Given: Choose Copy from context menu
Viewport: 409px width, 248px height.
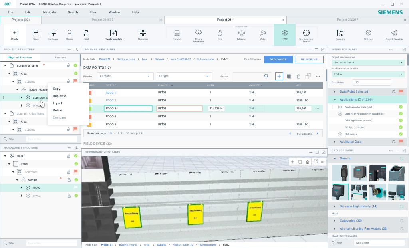Looking at the screenshot, I should click(56, 89).
